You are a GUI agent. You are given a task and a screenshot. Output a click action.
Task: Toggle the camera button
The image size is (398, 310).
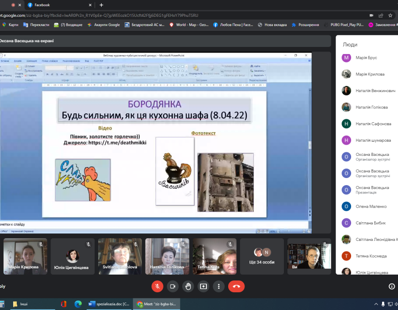172,286
